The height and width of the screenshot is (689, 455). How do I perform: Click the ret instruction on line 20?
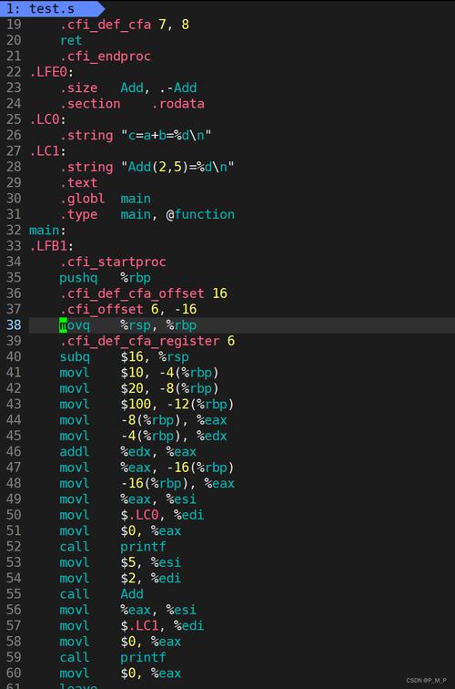71,40
